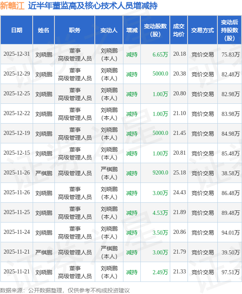Click the post-change holding 39.50万
242x294 pixels.
(231, 252)
